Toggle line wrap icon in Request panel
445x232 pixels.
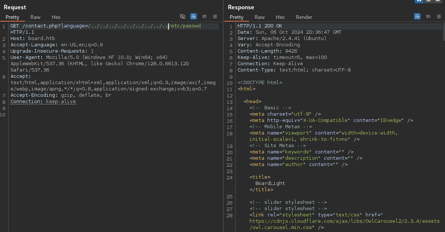pos(193,16)
